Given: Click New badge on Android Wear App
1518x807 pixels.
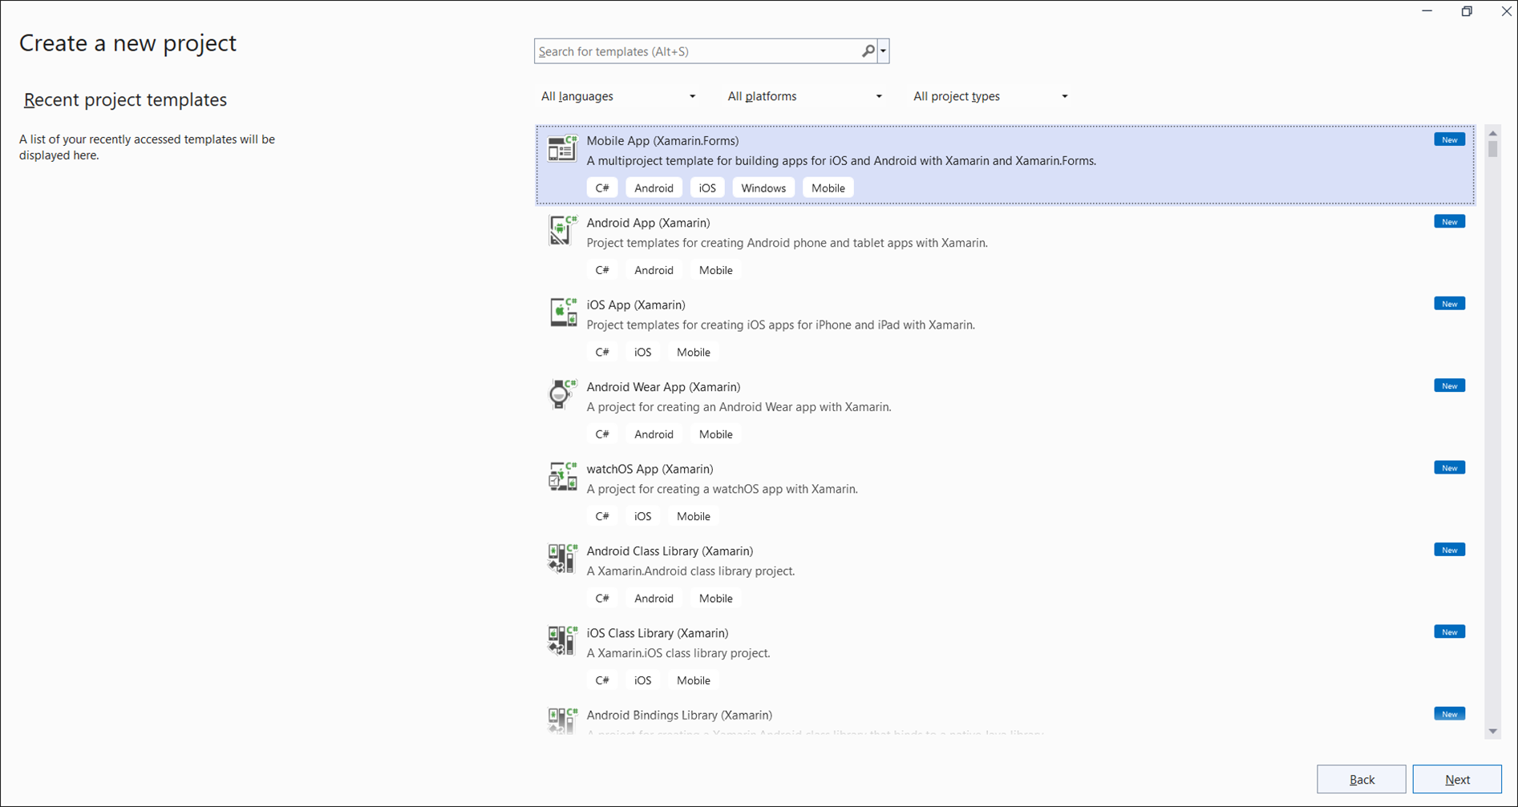Looking at the screenshot, I should (1449, 385).
